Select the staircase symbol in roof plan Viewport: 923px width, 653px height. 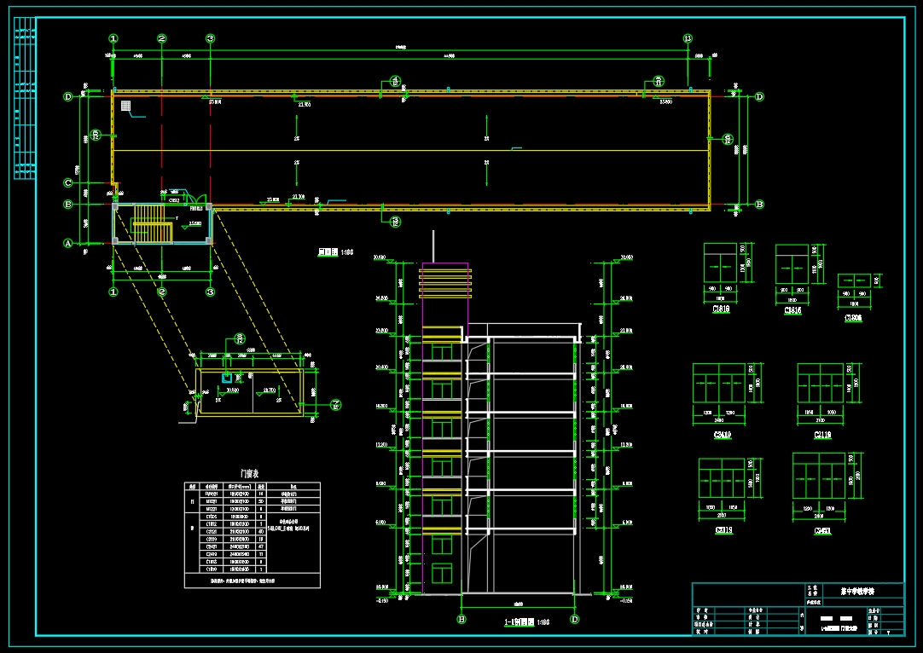(153, 223)
